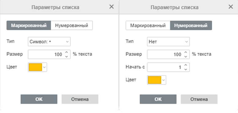Open Тип dropdown showing Нет

click(168, 42)
